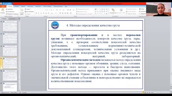The width and height of the screenshot is (172, 96).
Task: Click Select (Выделить) in editing group
Action: (142, 14)
